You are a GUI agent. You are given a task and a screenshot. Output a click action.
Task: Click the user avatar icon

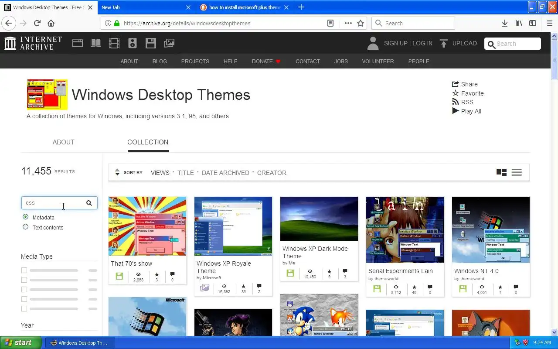(373, 43)
